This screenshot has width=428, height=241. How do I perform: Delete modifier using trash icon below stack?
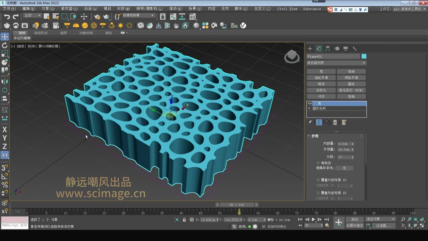click(x=335, y=122)
